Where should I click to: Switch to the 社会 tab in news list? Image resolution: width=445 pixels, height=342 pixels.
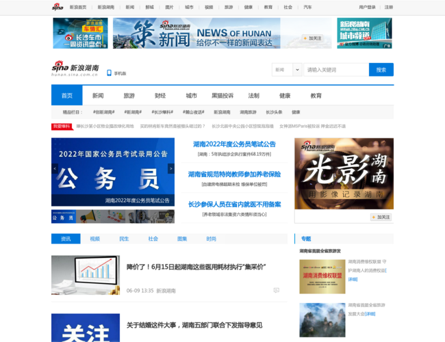[153, 239]
